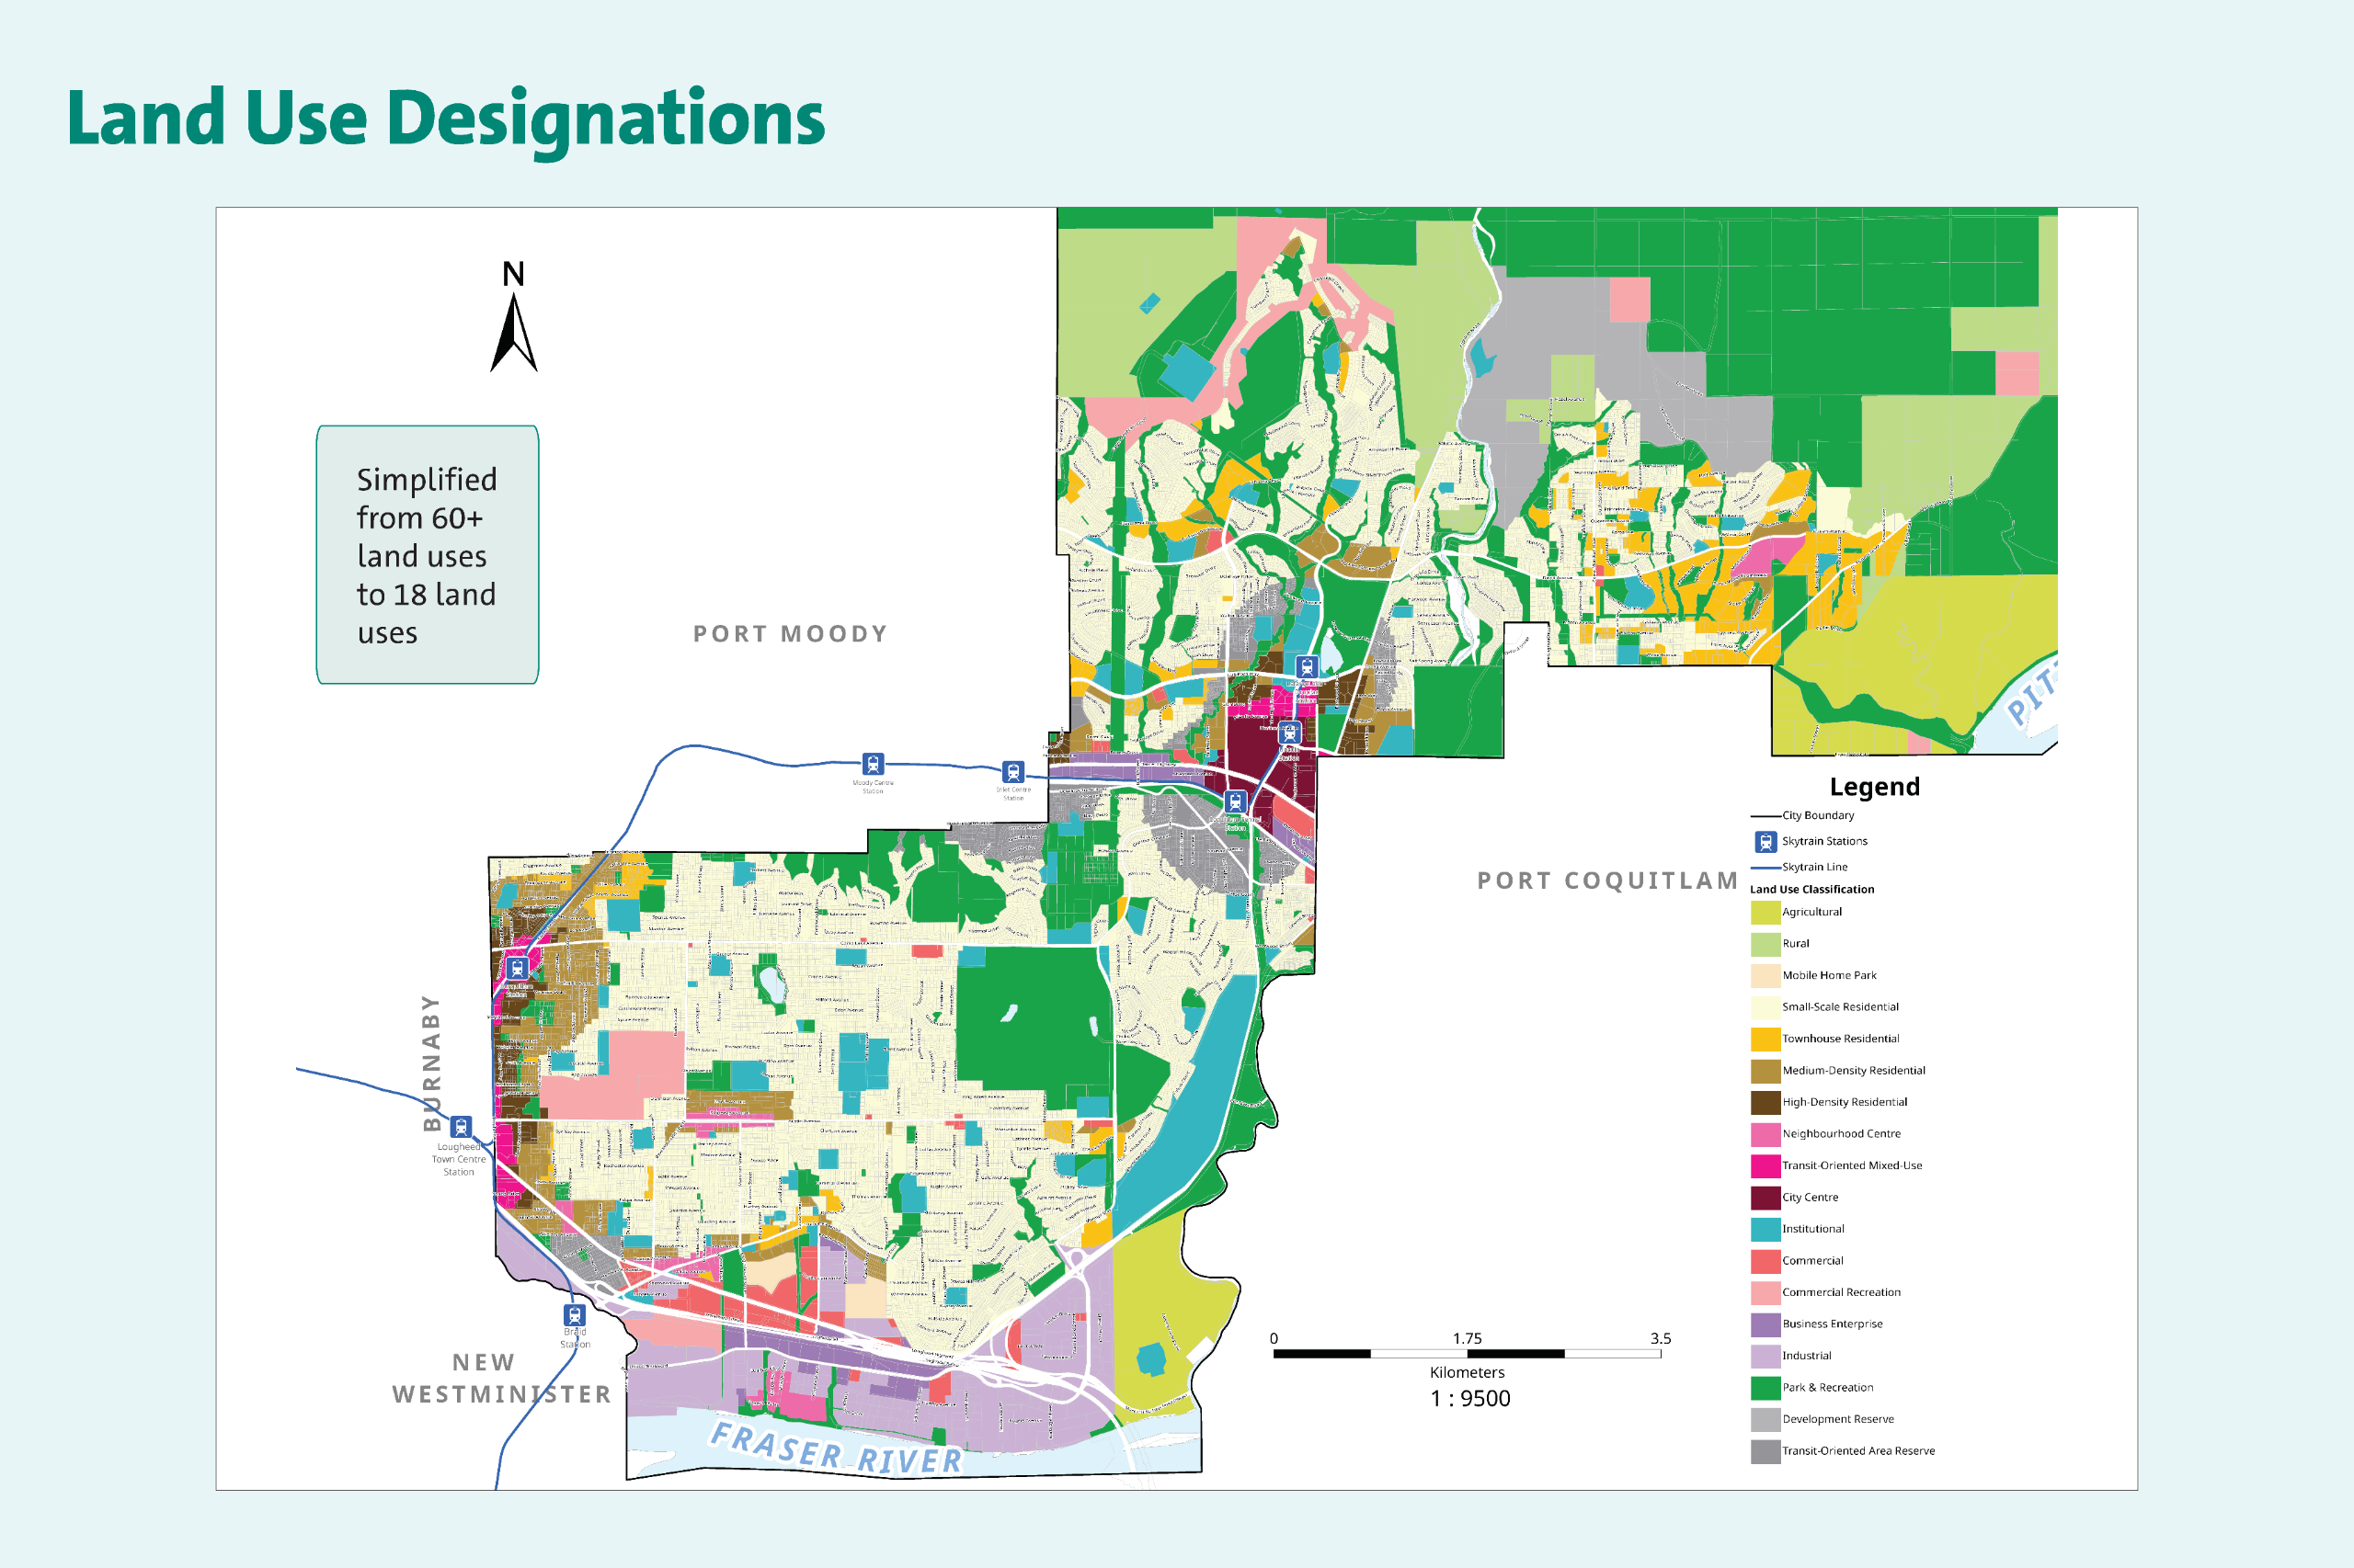The image size is (2354, 1568).
Task: Click the Skytrain Stations icon in legend
Action: coord(1765,842)
